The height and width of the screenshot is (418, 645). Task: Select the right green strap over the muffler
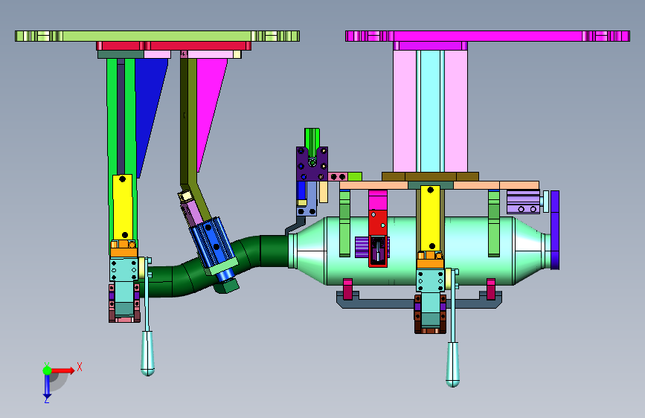494,223
